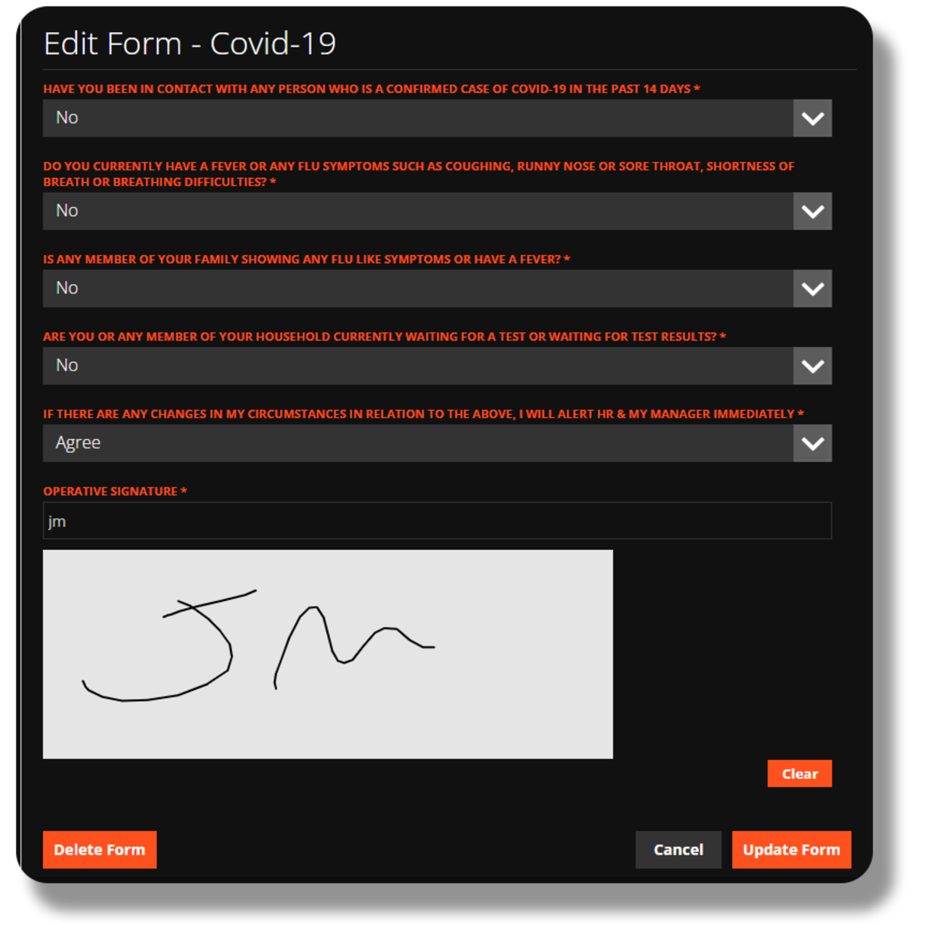The image size is (947, 947).
Task: Click the household waiting for test question label
Action: [x=384, y=337]
